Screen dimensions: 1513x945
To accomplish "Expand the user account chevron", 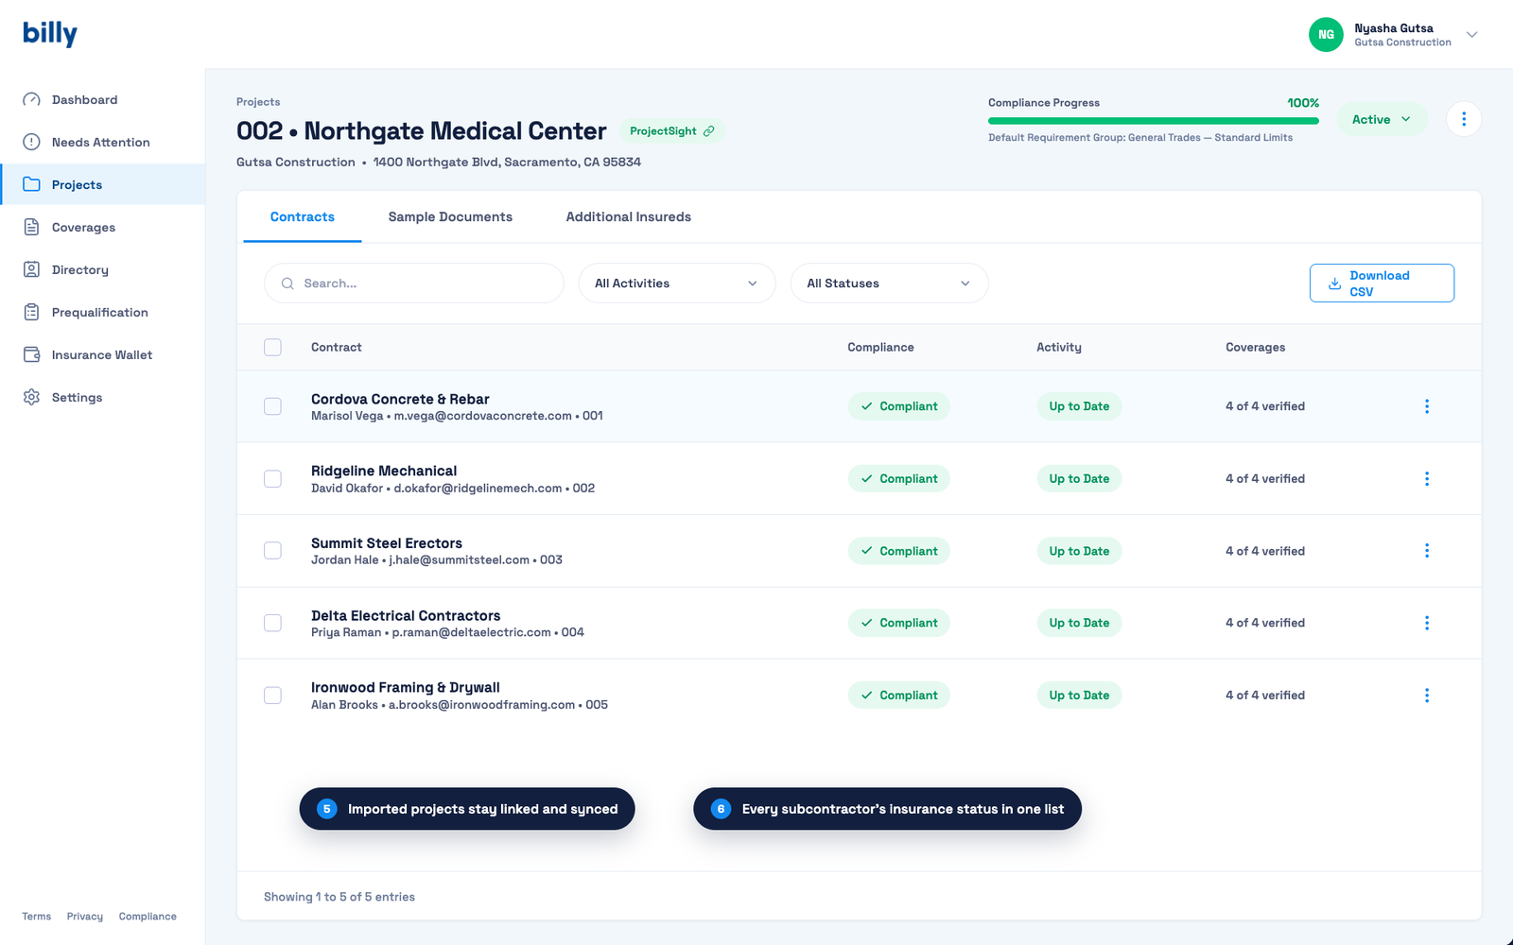I will (1471, 35).
